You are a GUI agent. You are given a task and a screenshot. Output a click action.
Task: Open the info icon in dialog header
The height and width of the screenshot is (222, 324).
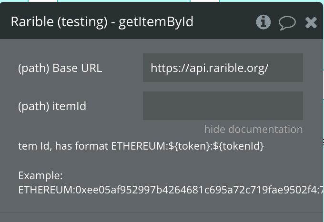(263, 22)
